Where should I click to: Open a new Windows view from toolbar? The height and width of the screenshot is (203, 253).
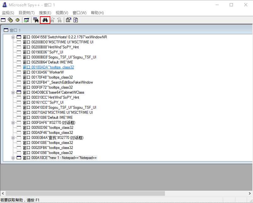(x=3, y=20)
